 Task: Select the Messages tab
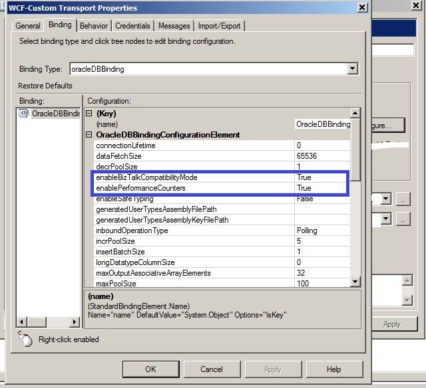point(174,26)
